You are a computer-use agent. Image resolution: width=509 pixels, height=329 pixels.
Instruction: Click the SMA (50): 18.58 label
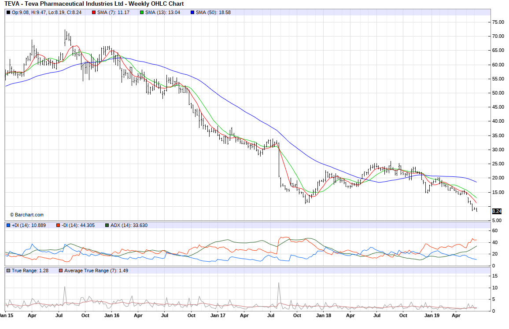point(213,13)
